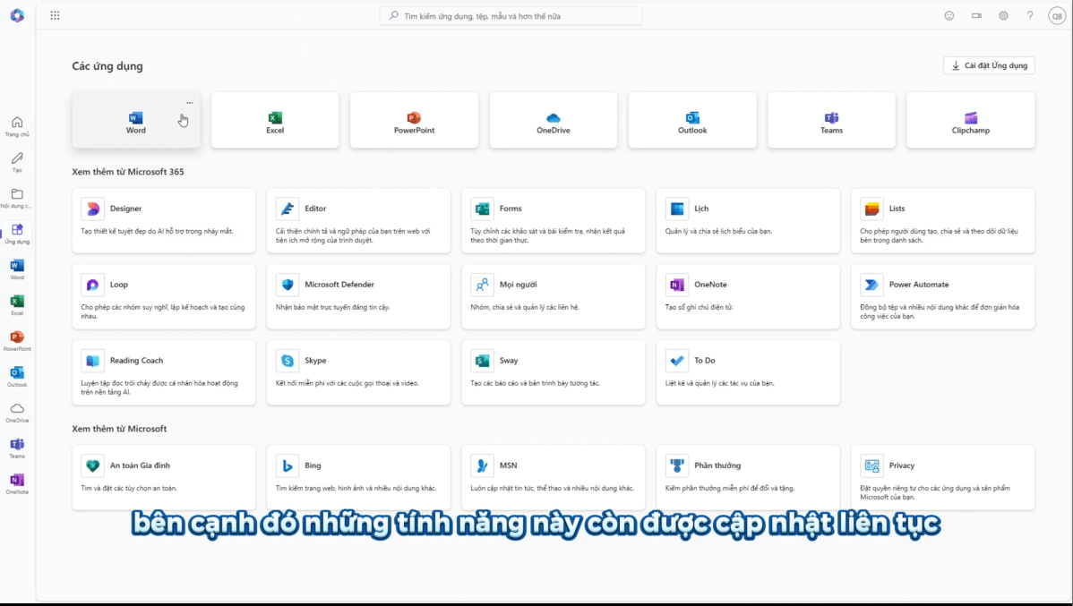
Task: Open the MSN app card
Action: tap(553, 477)
